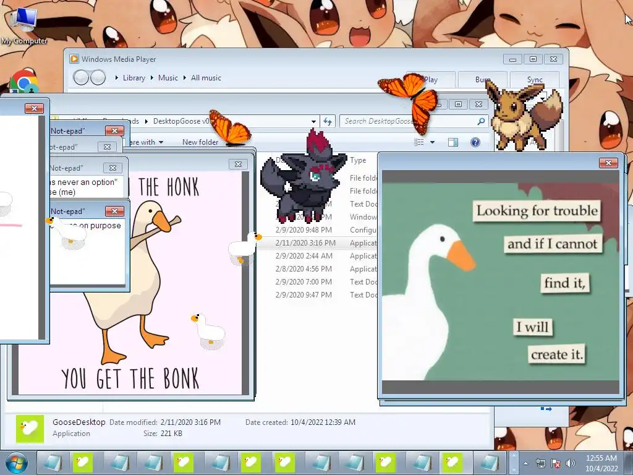Click the All music breadcrumb
The image size is (633, 475).
pyautogui.click(x=206, y=77)
